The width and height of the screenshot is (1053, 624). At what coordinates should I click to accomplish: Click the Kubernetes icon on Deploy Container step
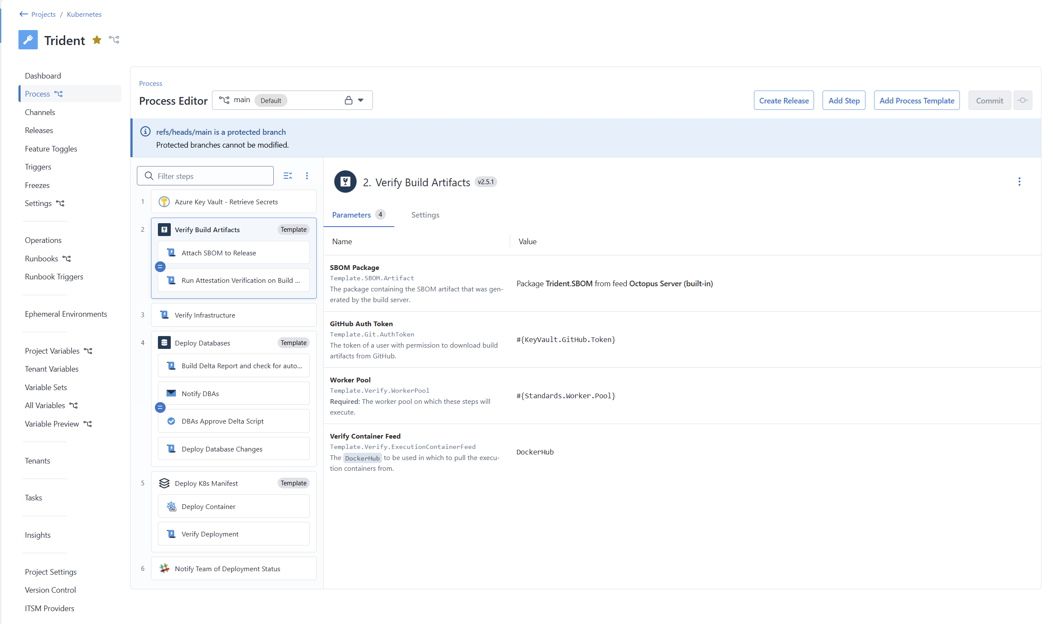click(x=172, y=506)
